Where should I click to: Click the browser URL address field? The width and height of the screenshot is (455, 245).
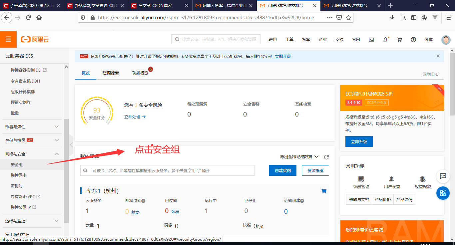click(206, 18)
